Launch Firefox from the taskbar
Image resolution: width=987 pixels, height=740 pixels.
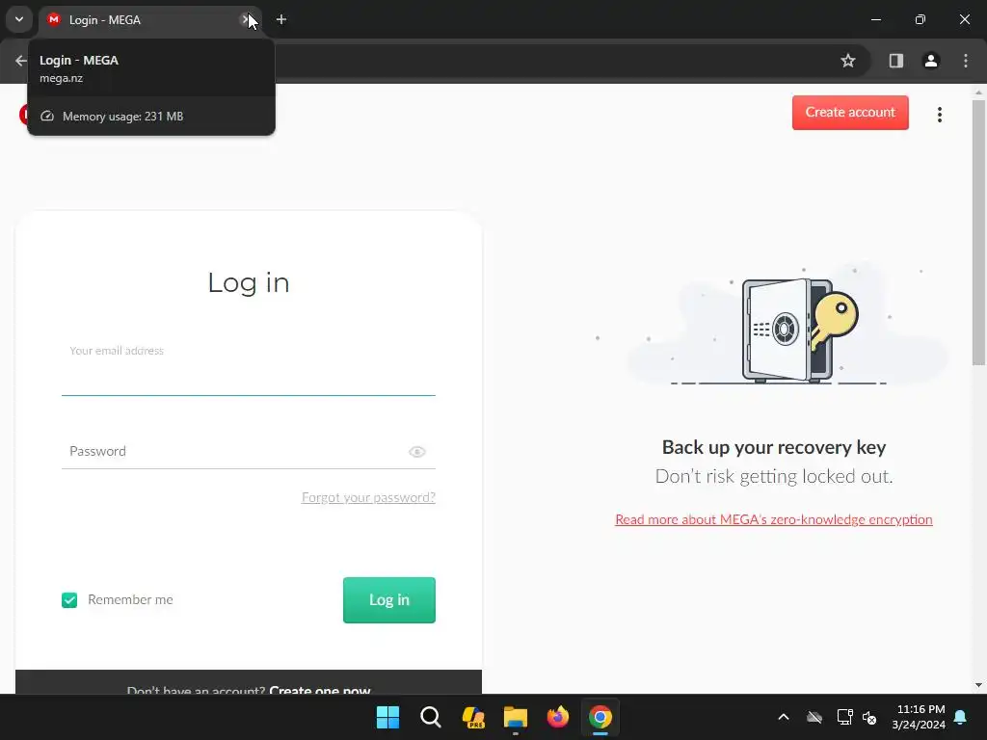[558, 717]
